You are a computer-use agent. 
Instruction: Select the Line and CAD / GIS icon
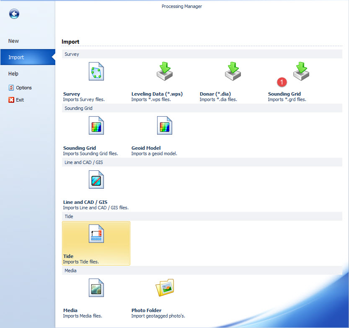(96, 180)
